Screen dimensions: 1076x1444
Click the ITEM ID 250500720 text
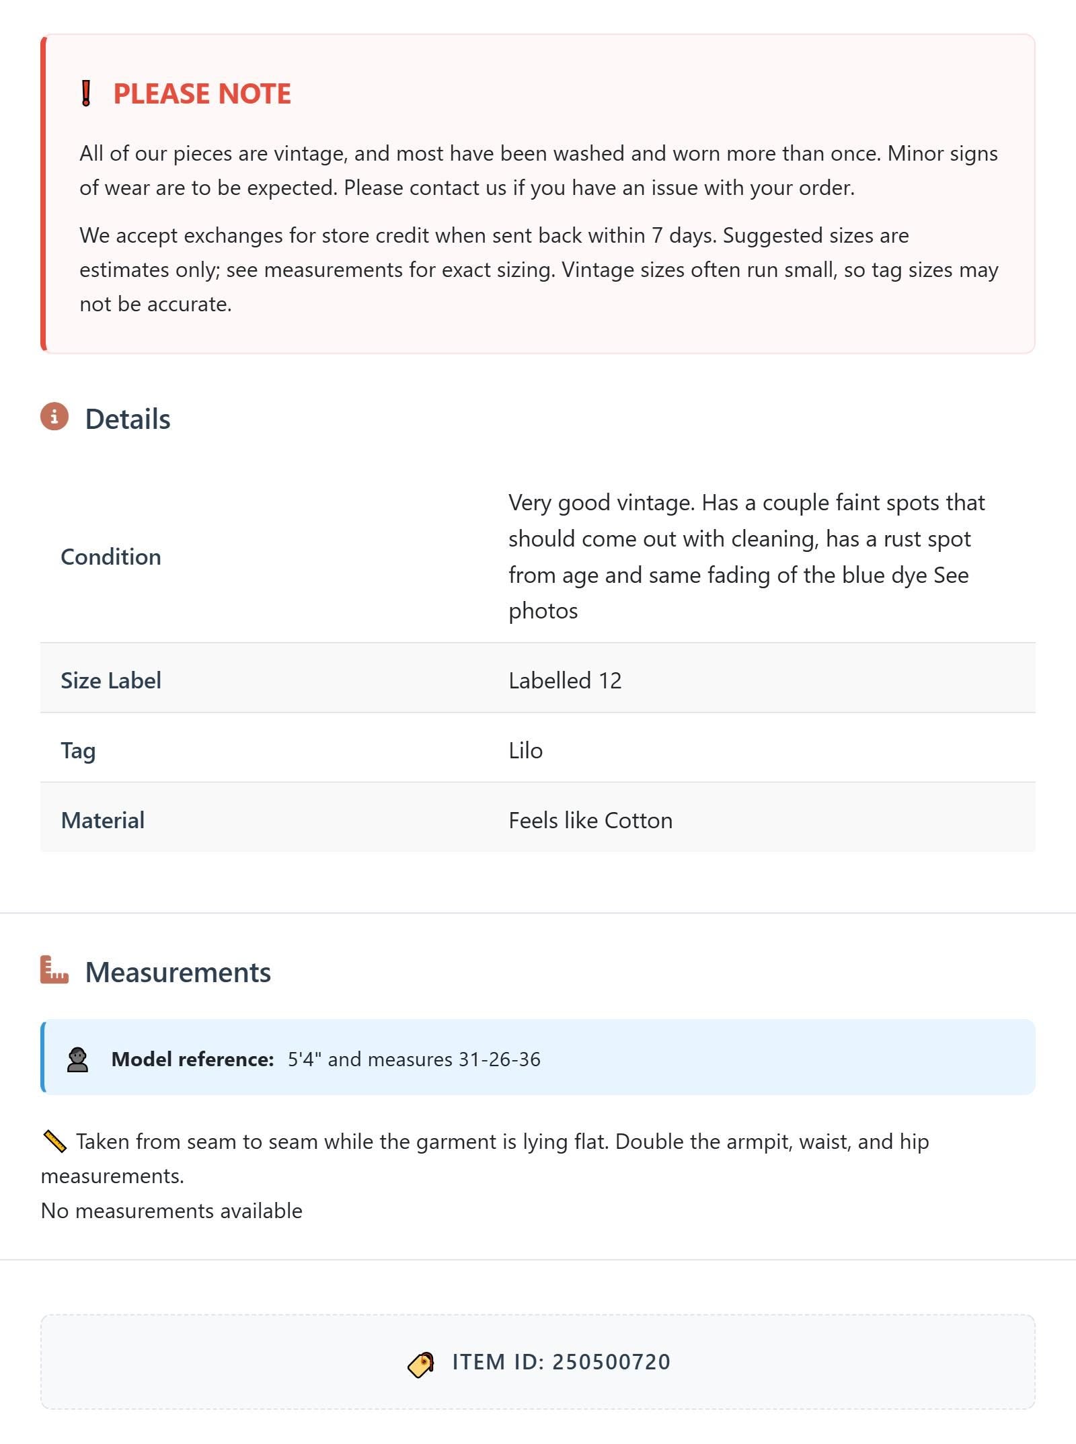pyautogui.click(x=561, y=1362)
